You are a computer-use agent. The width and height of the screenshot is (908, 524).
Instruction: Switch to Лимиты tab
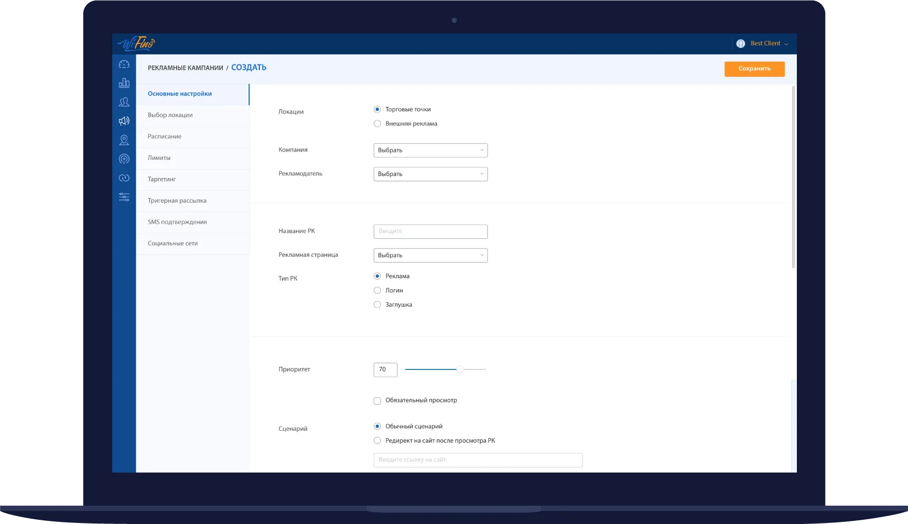coord(192,158)
